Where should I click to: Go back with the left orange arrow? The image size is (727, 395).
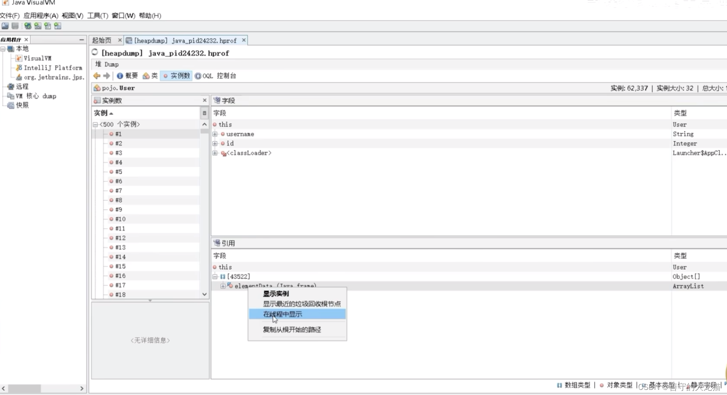[x=97, y=76]
